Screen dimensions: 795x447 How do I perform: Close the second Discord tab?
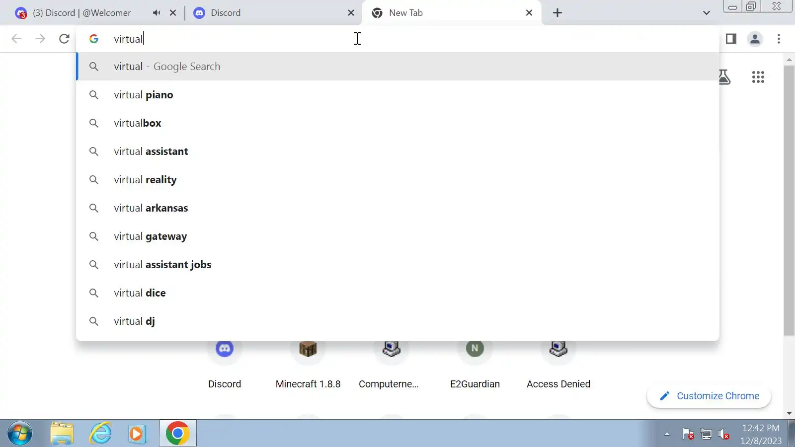[351, 13]
